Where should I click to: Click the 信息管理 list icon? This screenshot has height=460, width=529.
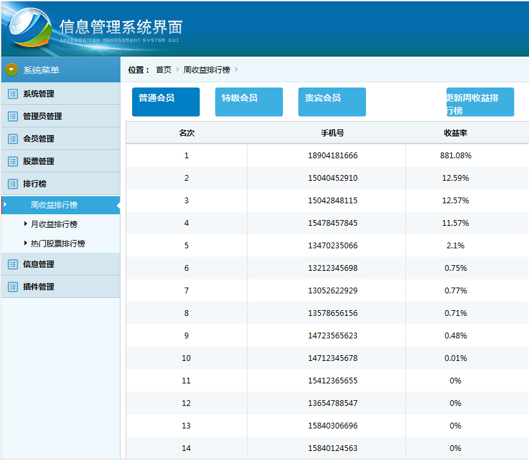(13, 264)
